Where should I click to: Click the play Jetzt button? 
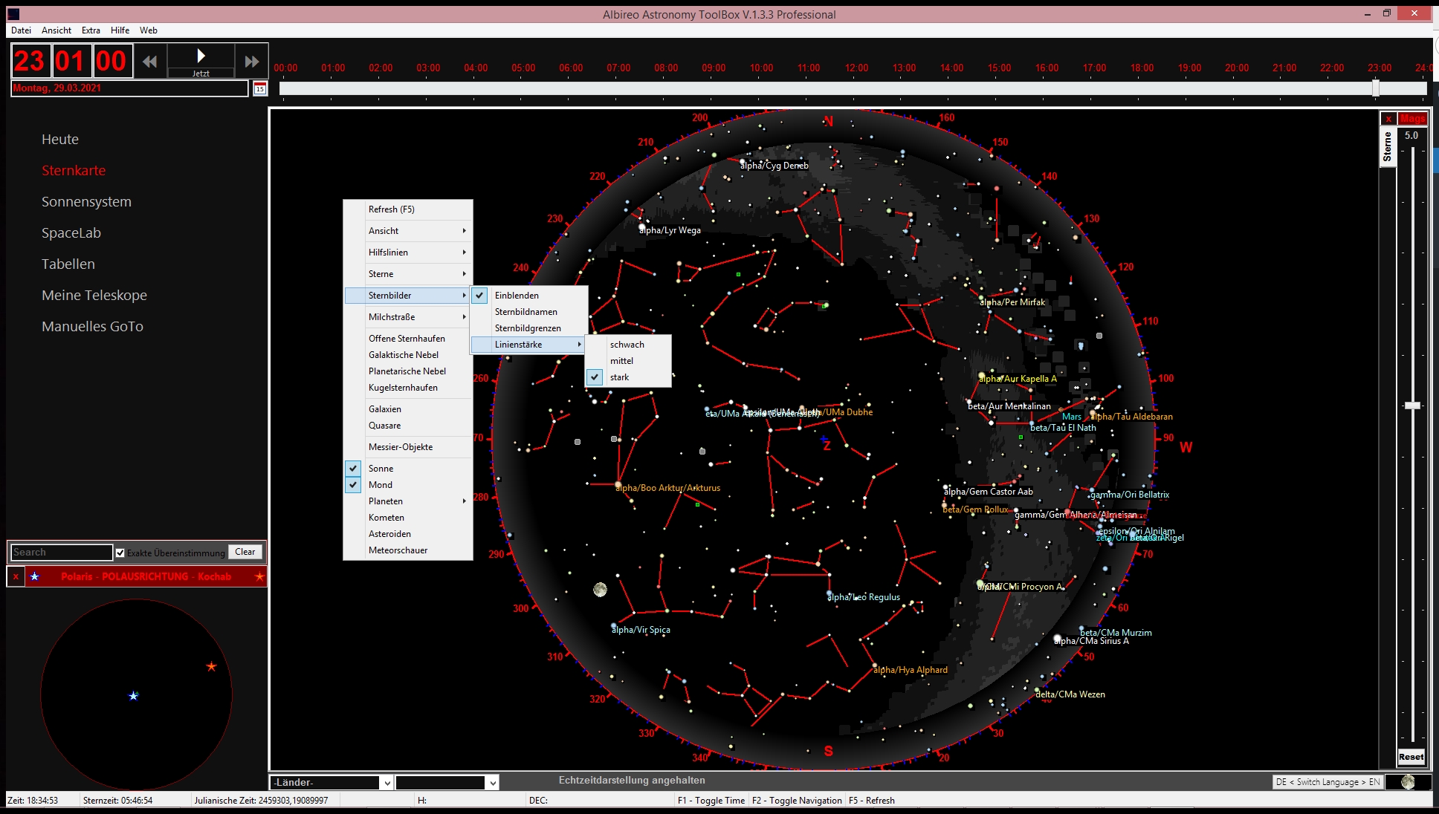pos(201,61)
